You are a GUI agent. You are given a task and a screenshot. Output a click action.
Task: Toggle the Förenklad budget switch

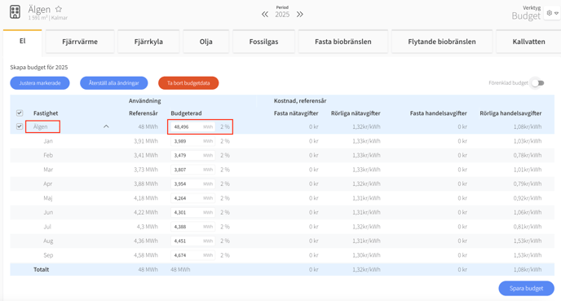(x=537, y=83)
